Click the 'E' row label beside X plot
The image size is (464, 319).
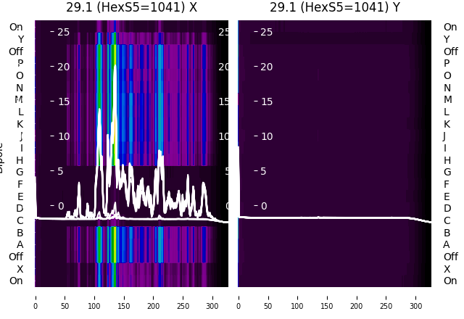pos(20,196)
